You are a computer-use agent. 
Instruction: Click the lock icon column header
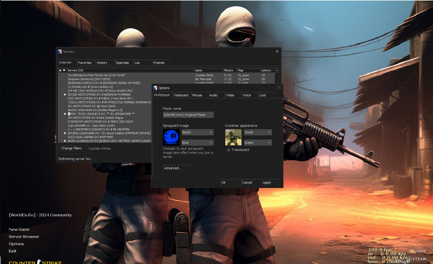(60, 70)
